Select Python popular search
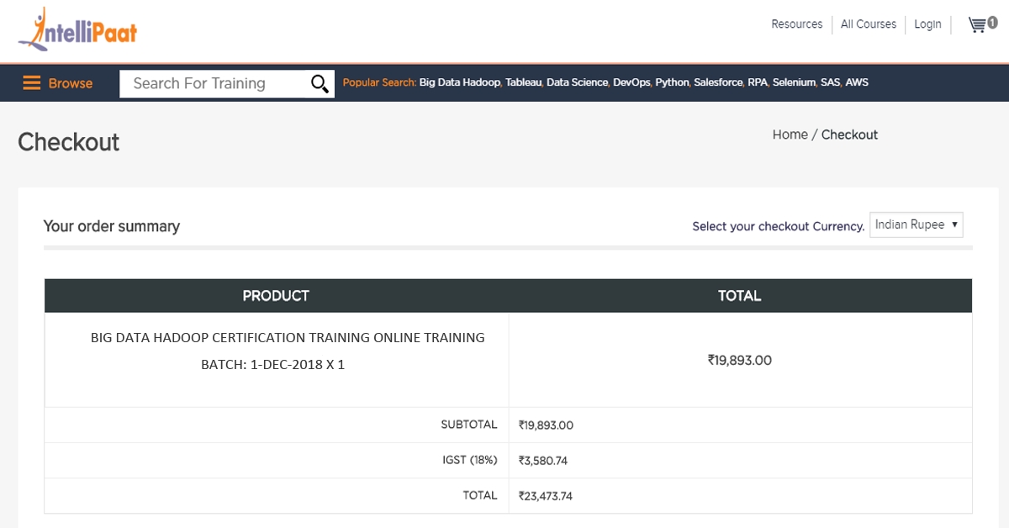 point(673,82)
